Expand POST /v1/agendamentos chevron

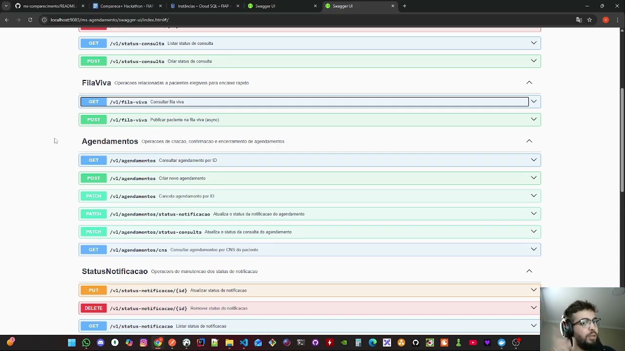click(534, 178)
